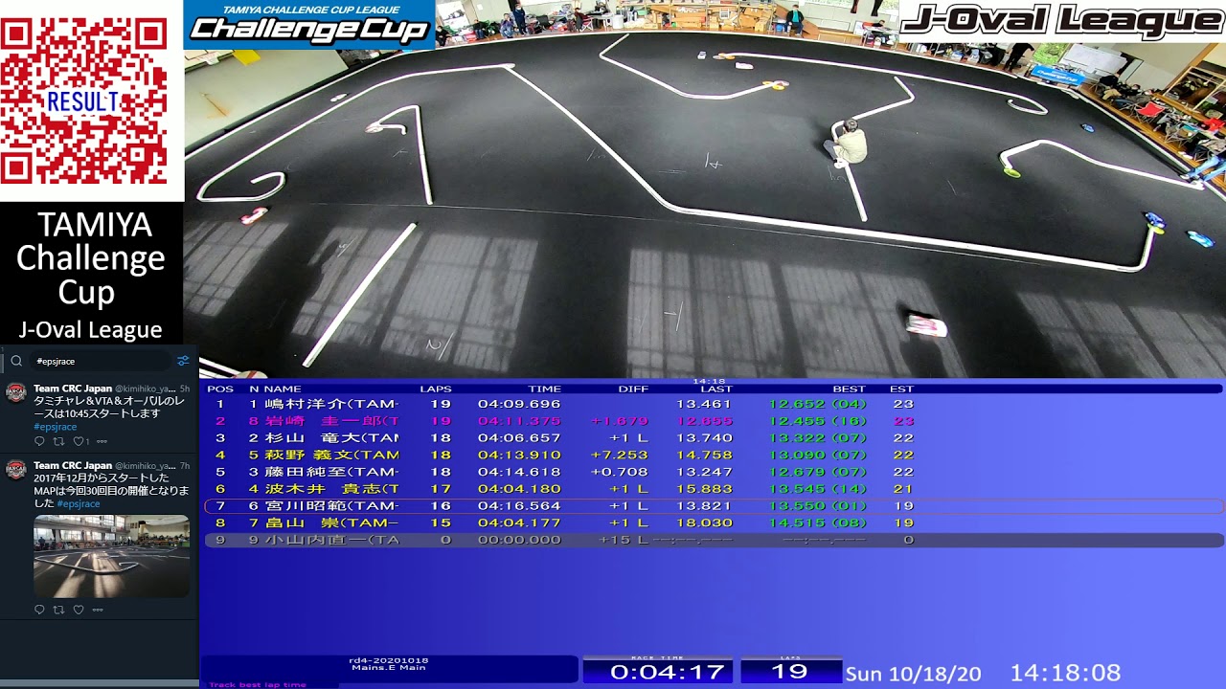Open Team CRC Japan name on 2017 MAP tweet
The height and width of the screenshot is (689, 1226).
click(73, 466)
